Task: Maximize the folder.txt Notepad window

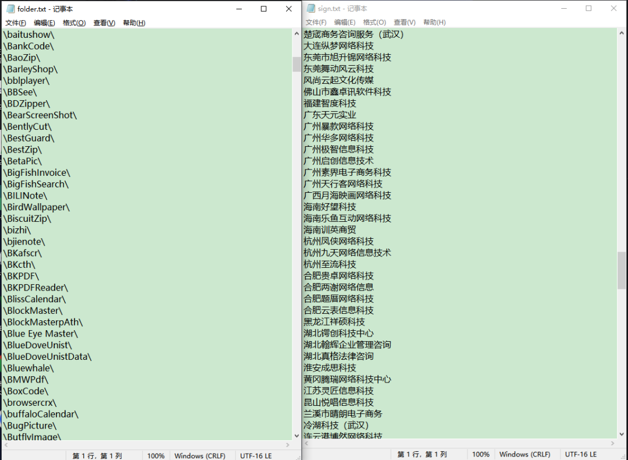Action: point(263,9)
